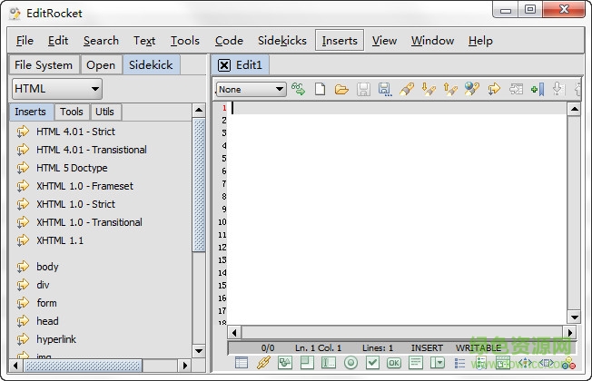This screenshot has width=592, height=381.
Task: Click the chain link icon in bottom toolbar
Action: 263,363
